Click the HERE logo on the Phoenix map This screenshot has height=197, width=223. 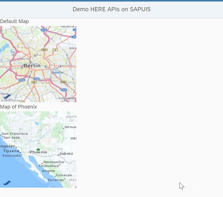pyautogui.click(x=7, y=183)
